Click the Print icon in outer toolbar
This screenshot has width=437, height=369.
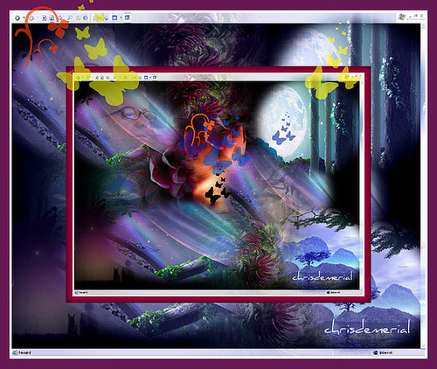click(x=107, y=18)
